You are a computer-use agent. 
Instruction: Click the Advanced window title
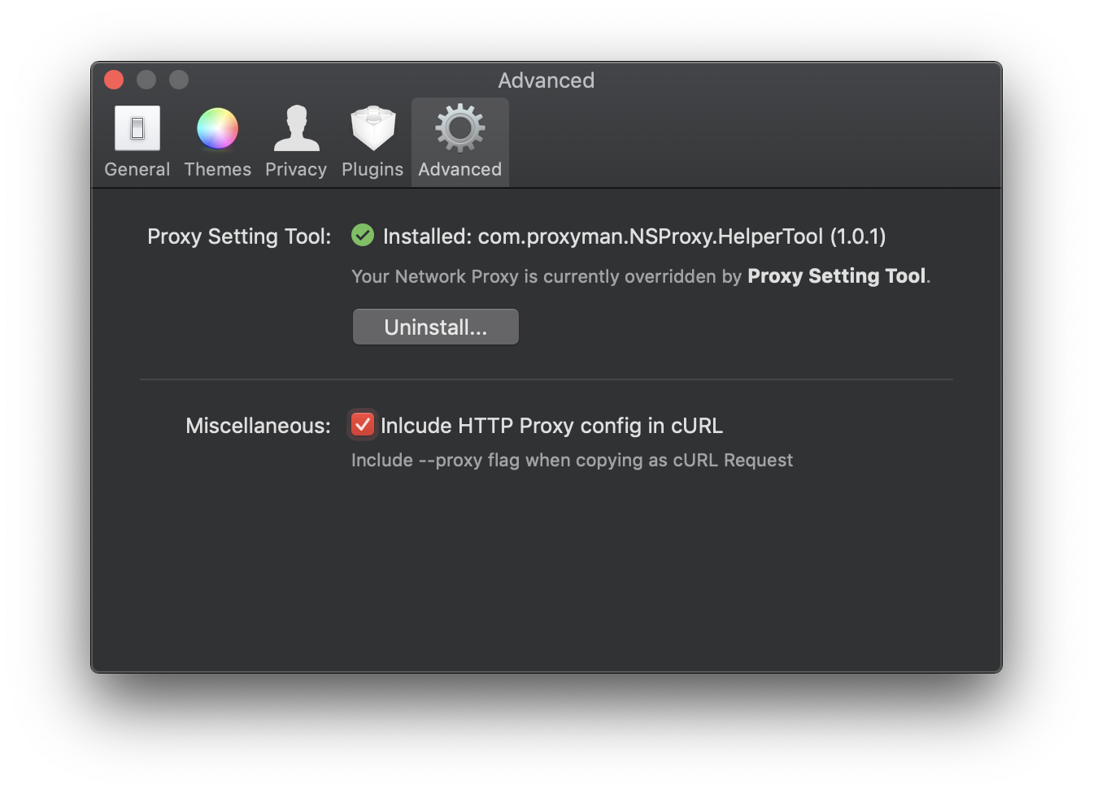click(x=546, y=80)
